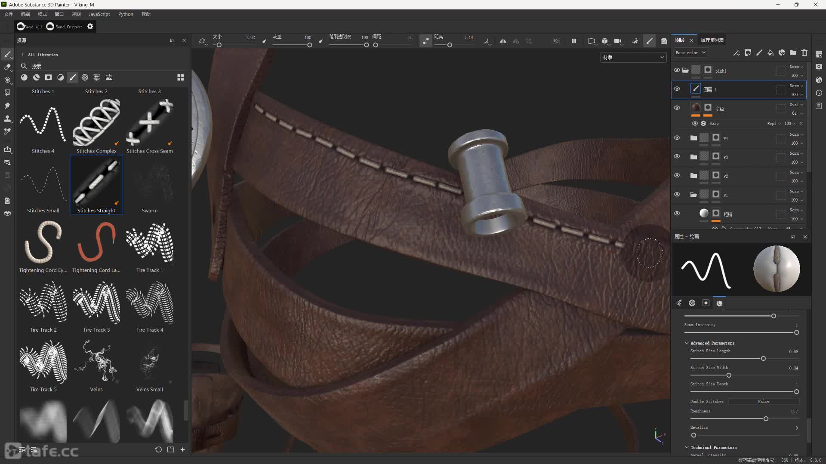Filter assets by Materials

24,77
